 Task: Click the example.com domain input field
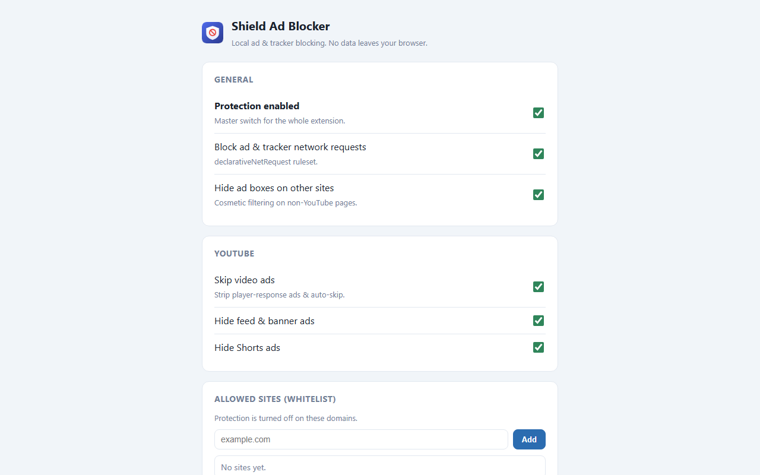(x=361, y=439)
